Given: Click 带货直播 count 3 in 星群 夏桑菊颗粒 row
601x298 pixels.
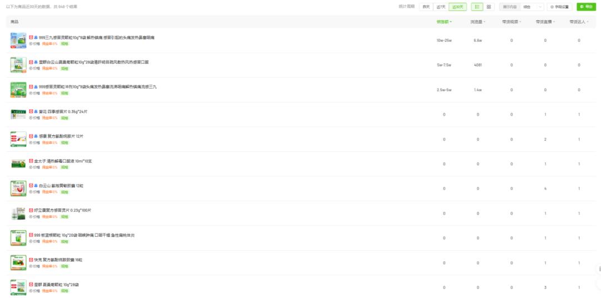Looking at the screenshot, I should point(545,287).
